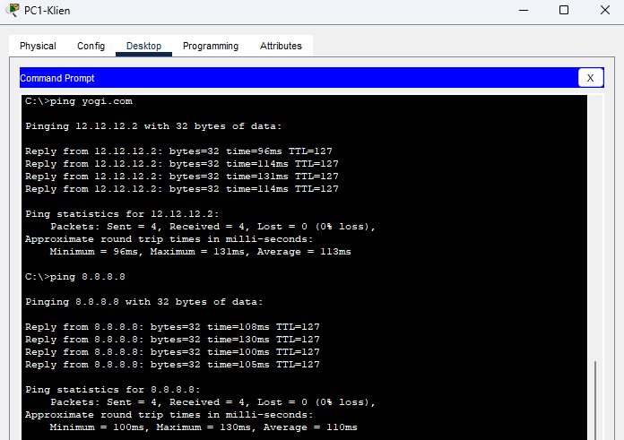
Task: Click the terminal scrollbar thumb
Action: 595,400
